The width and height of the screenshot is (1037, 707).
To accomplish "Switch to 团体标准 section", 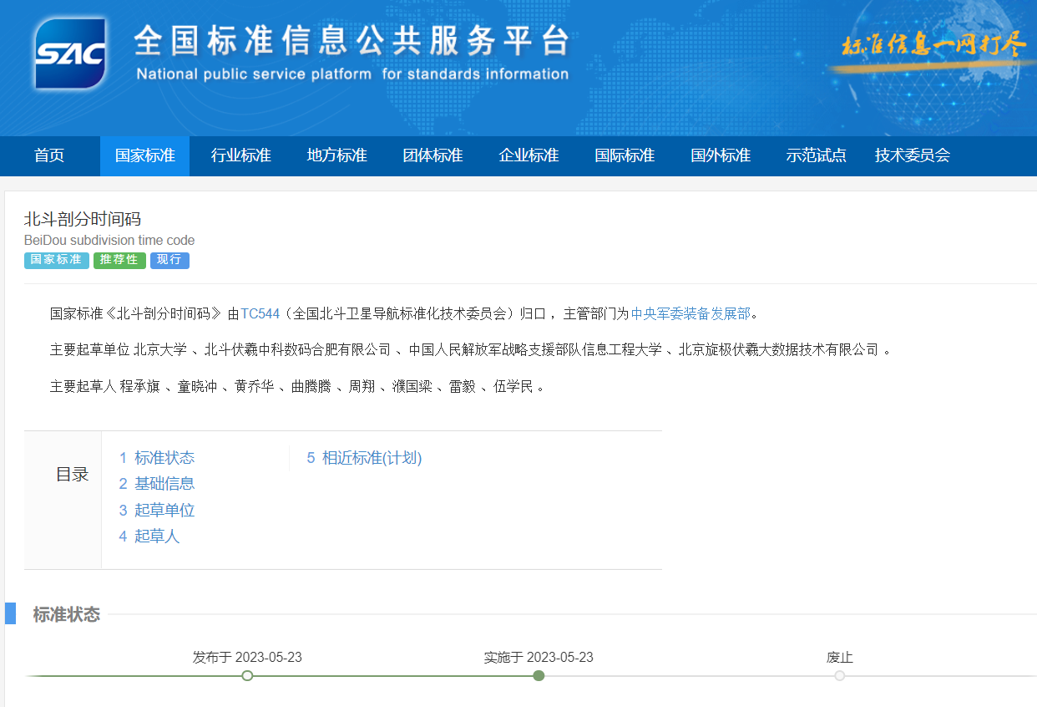I will [x=433, y=155].
